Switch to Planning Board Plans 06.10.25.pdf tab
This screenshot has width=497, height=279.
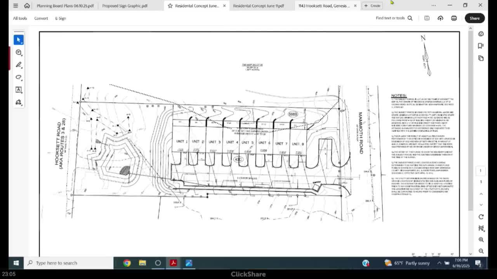coord(65,6)
